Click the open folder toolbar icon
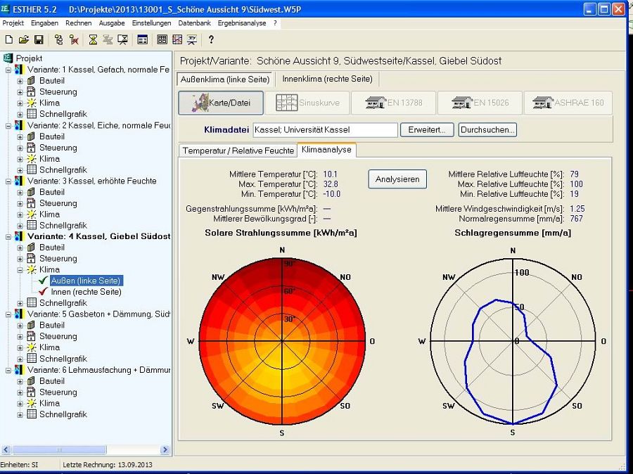 pyautogui.click(x=23, y=40)
